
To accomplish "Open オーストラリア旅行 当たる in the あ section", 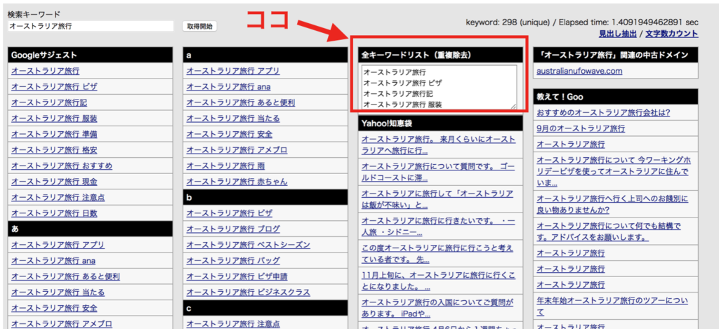I will point(58,293).
